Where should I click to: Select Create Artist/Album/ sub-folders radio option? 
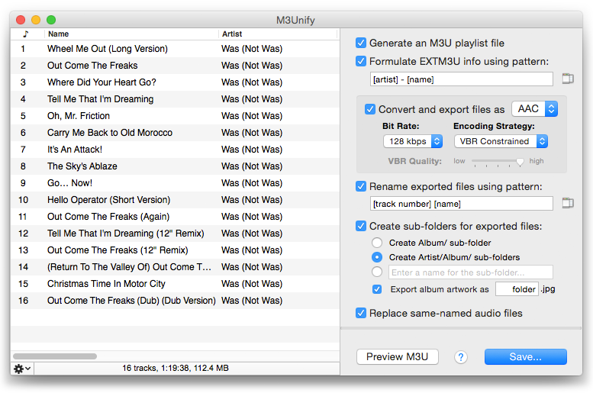(377, 257)
